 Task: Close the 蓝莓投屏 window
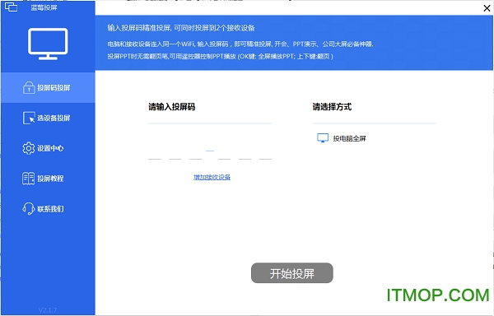coord(487,8)
